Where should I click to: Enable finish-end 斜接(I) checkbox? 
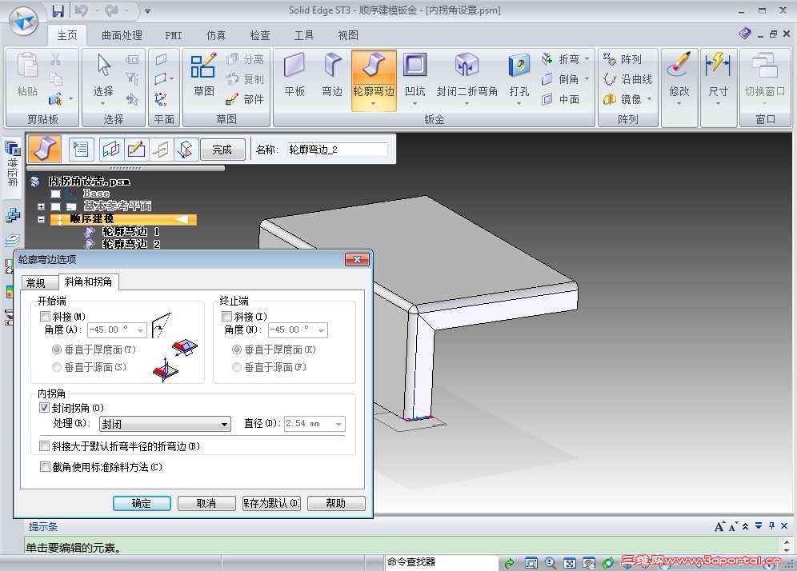coord(226,317)
